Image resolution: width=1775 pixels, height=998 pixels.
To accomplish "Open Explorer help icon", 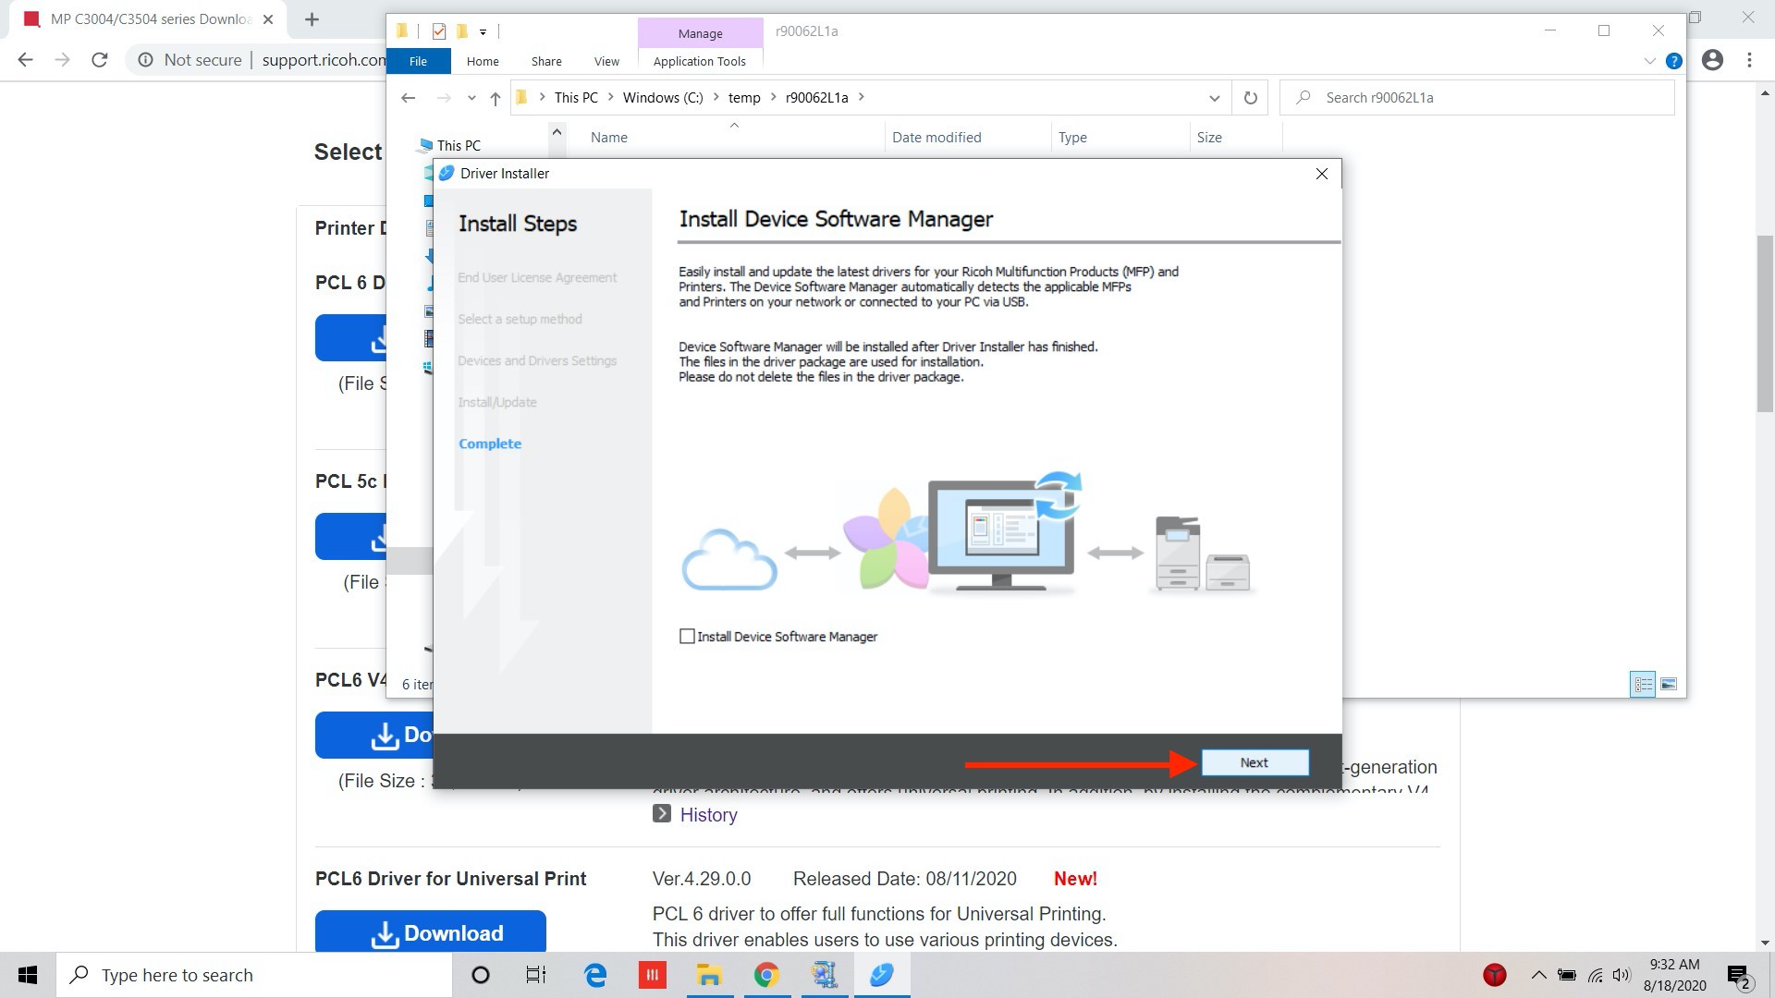I will point(1673,61).
